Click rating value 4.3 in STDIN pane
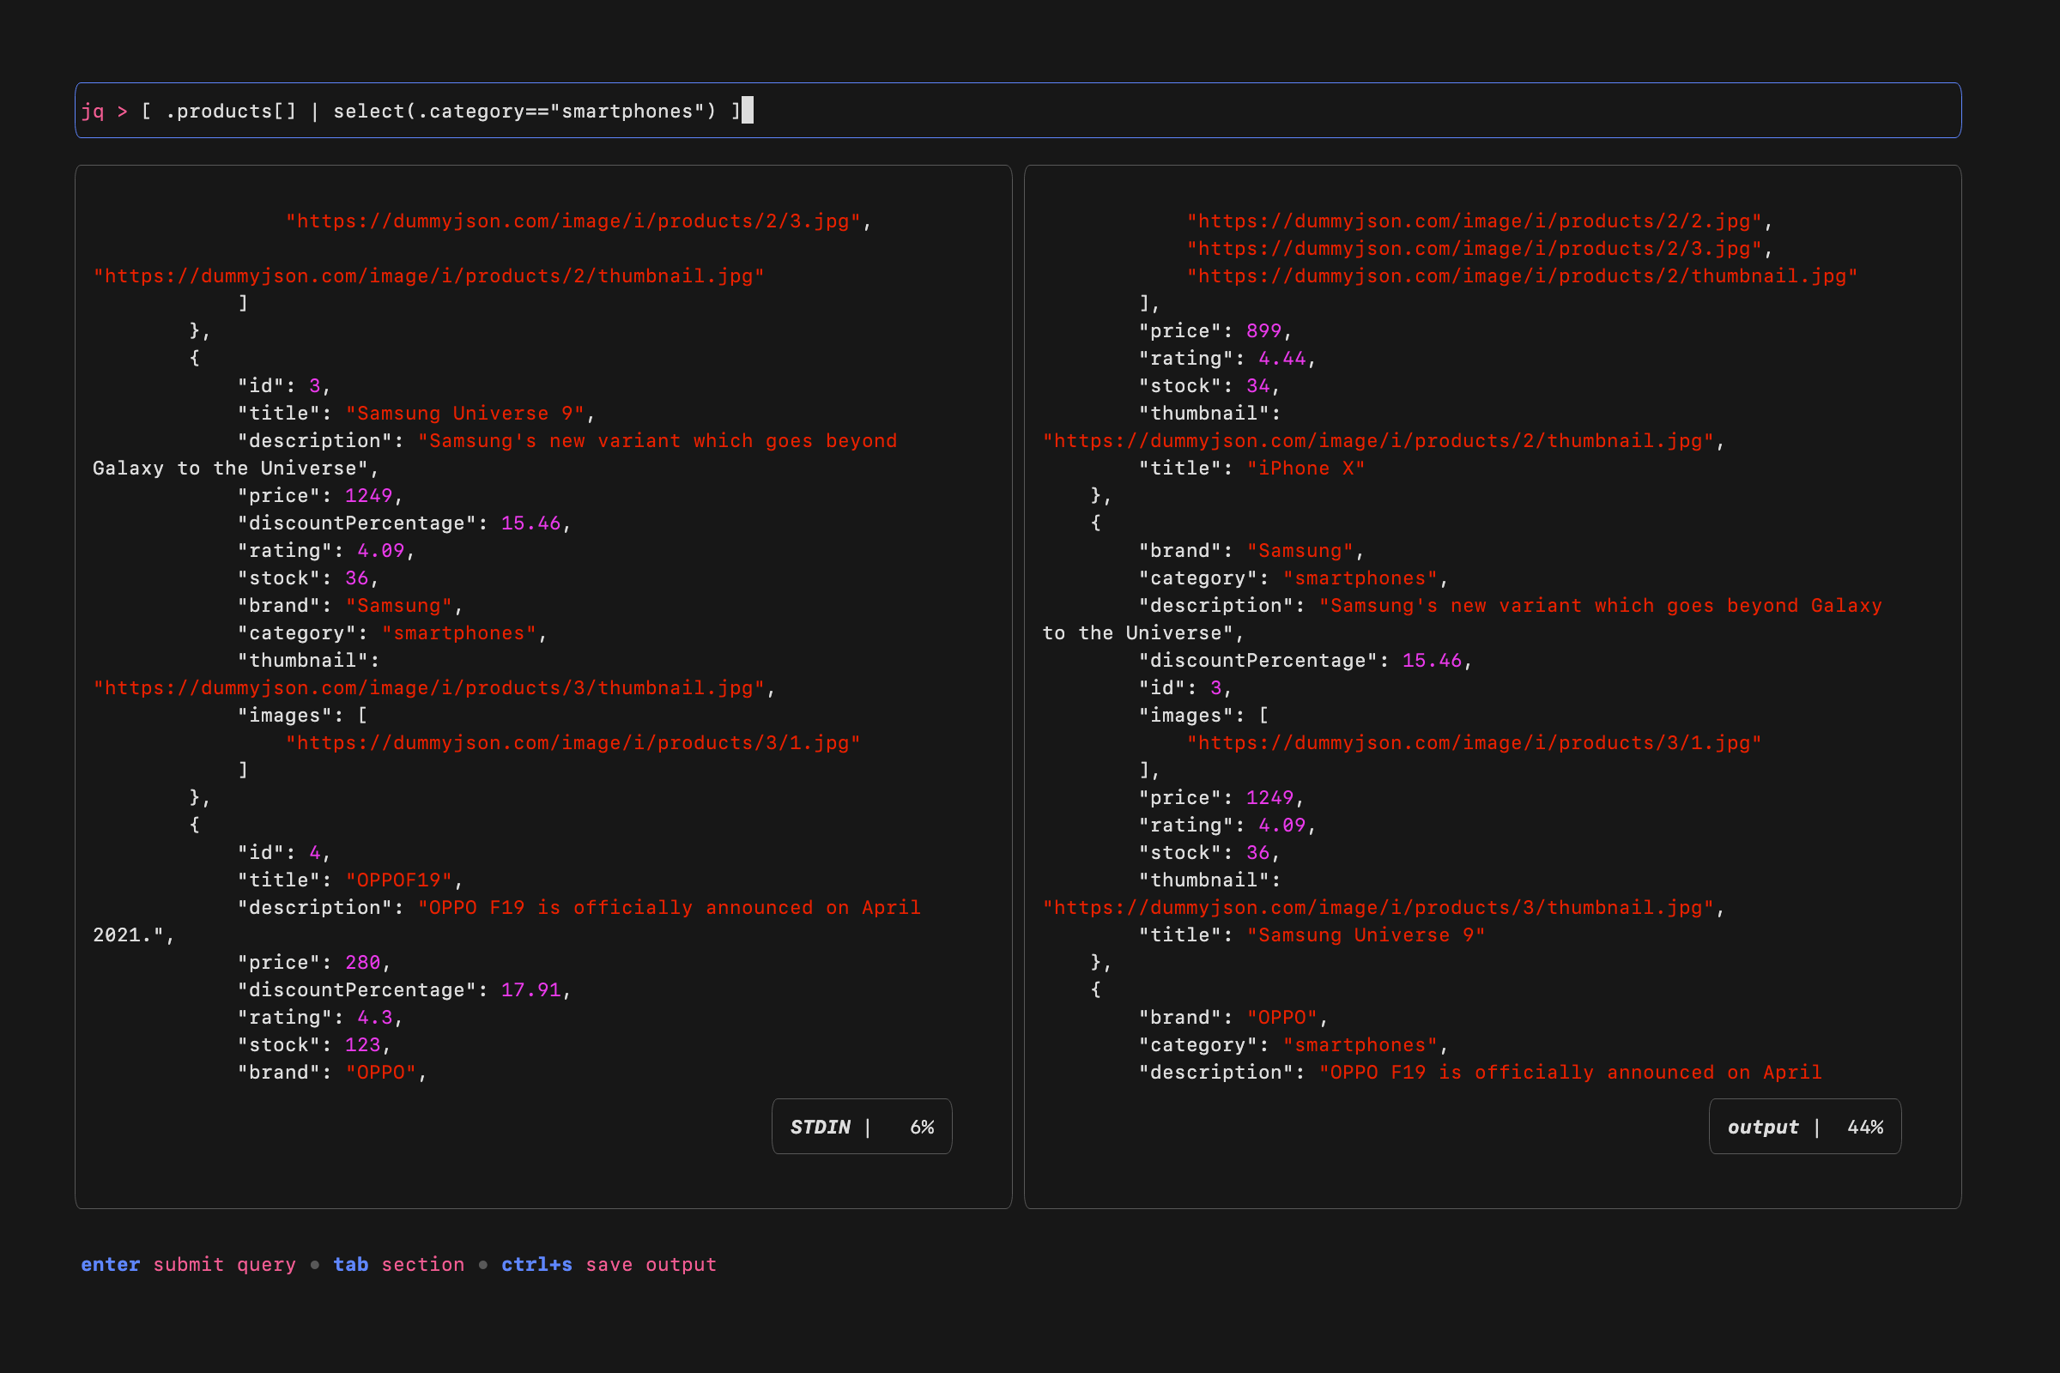The height and width of the screenshot is (1373, 2060). point(375,1018)
